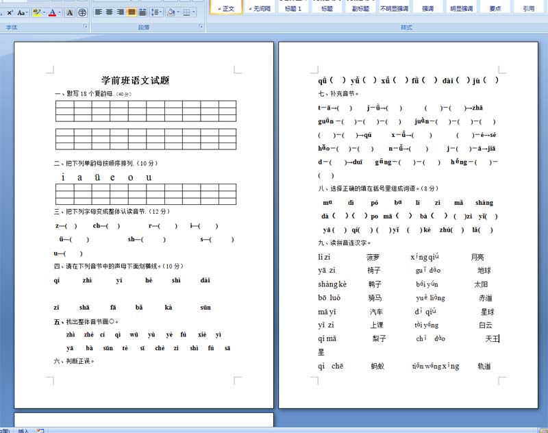The width and height of the screenshot is (548, 433).
Task: Click heading 七、补充音节
Action: pos(338,94)
